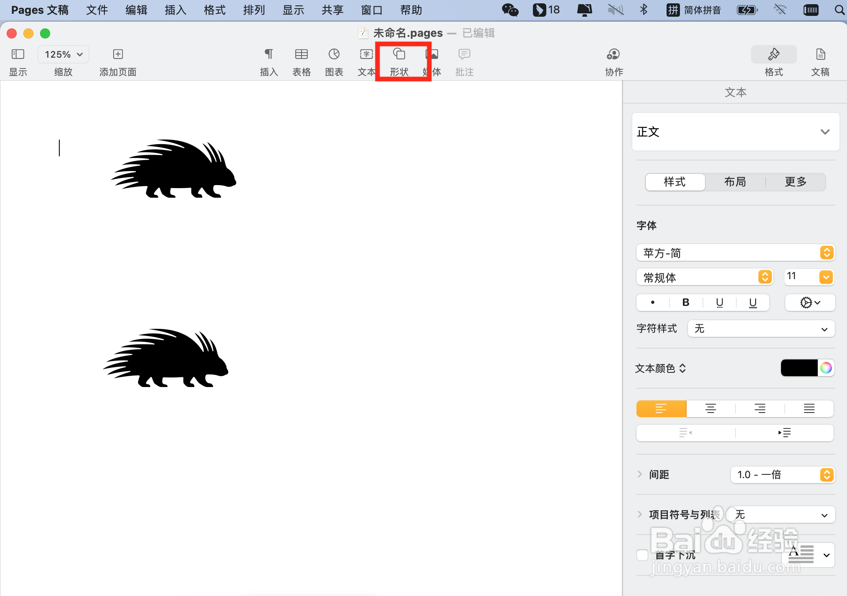Image resolution: width=847 pixels, height=596 pixels.
Task: Switch to the 布局 layout tab
Action: coord(735,182)
